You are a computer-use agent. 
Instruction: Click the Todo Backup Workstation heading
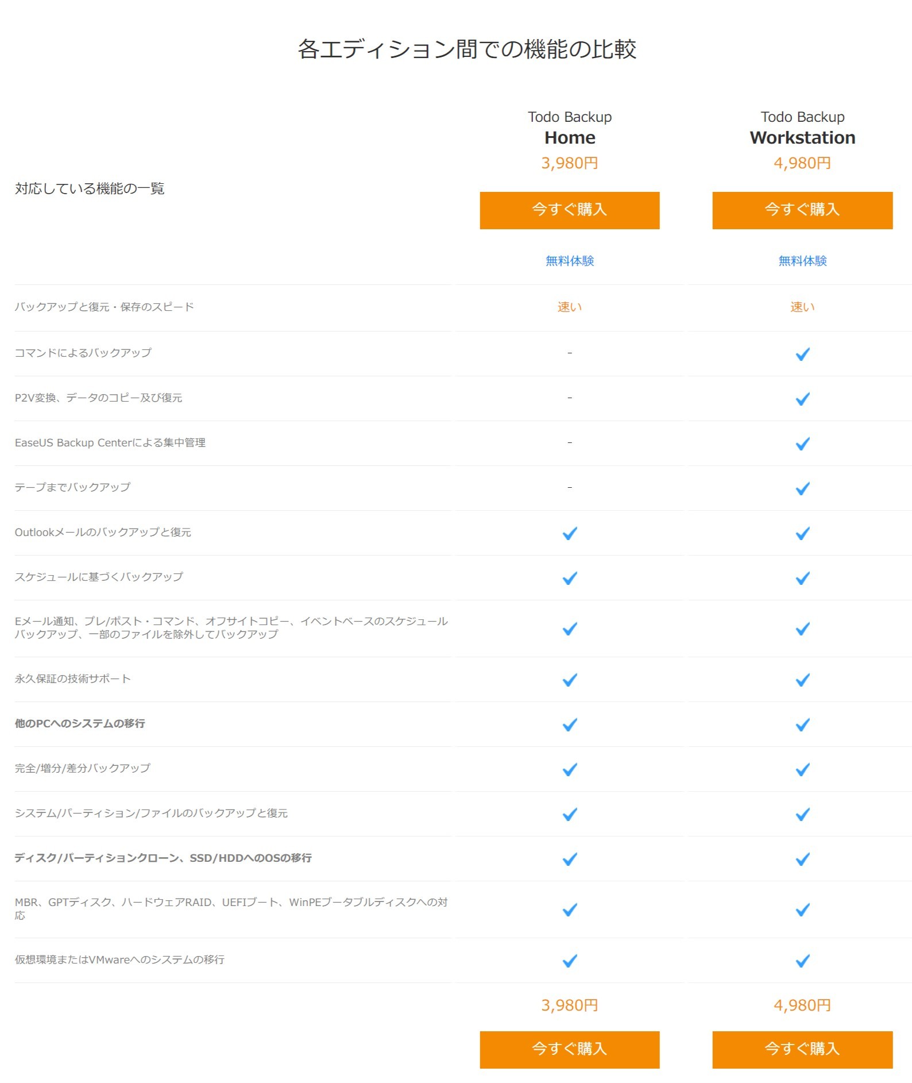tap(802, 128)
